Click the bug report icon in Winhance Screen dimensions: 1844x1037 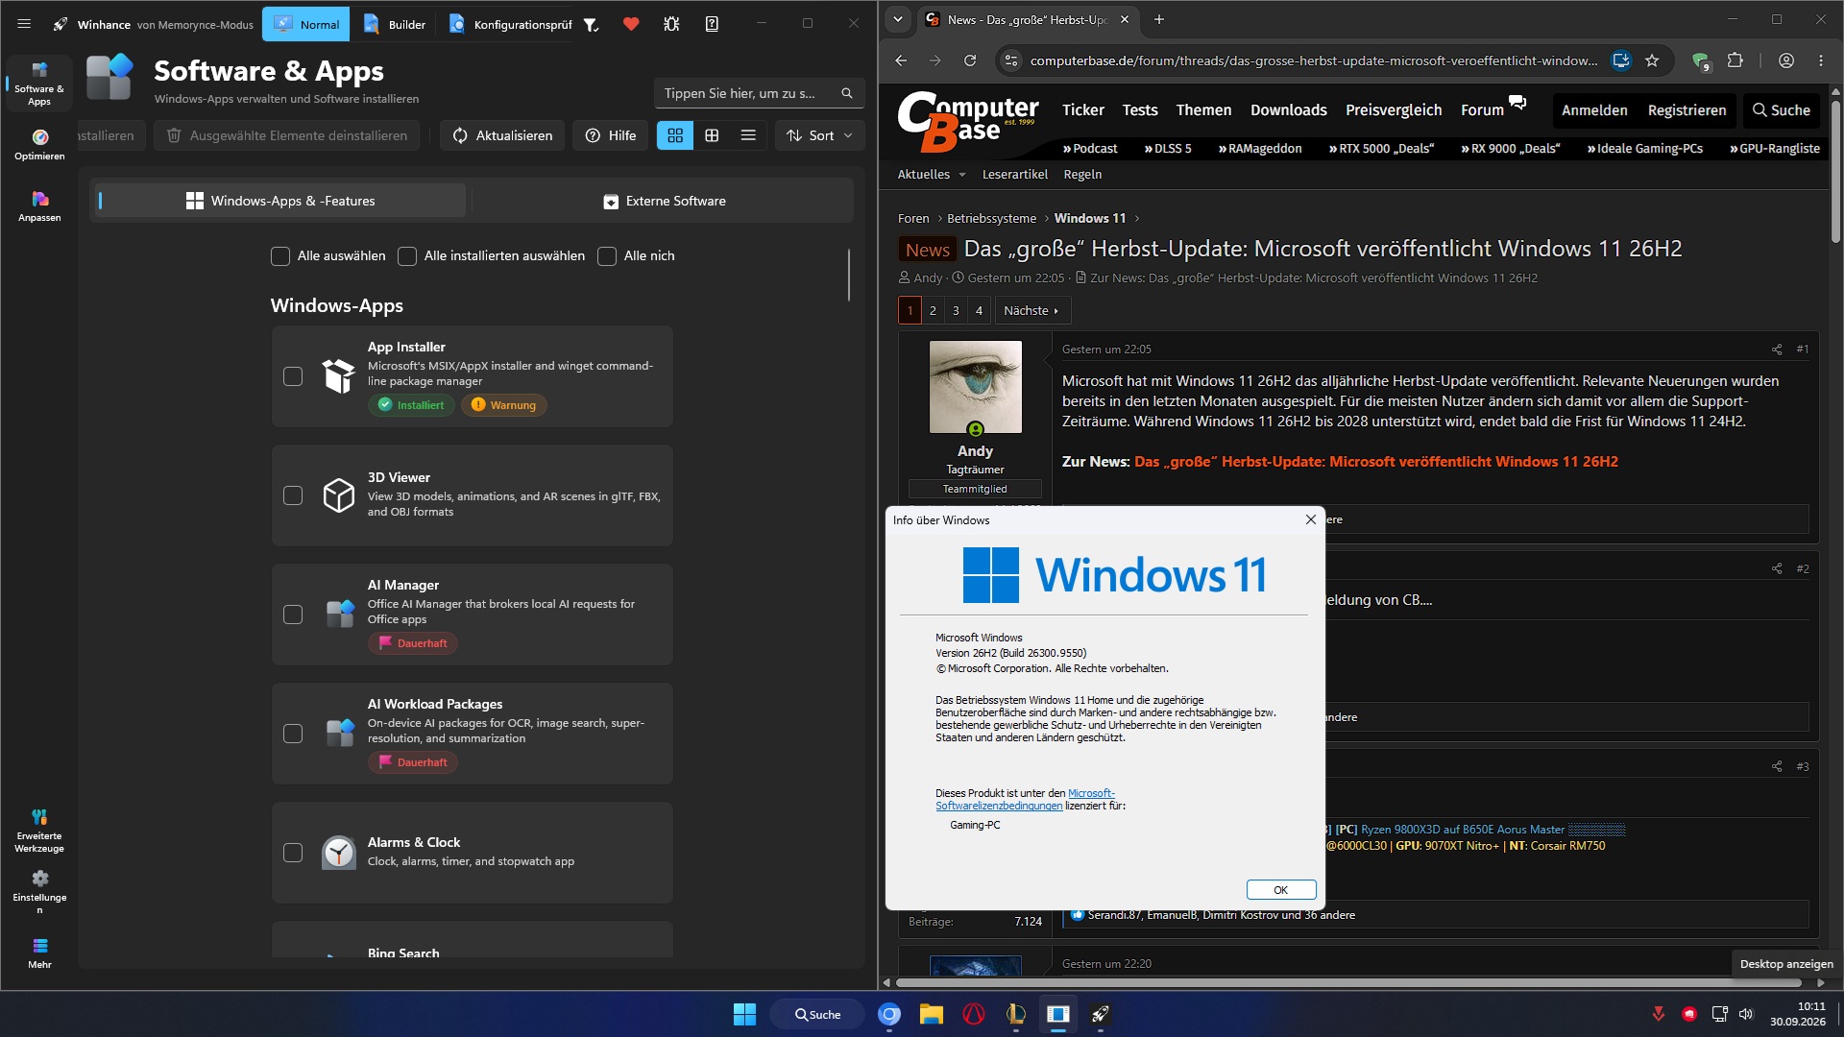[x=671, y=24]
